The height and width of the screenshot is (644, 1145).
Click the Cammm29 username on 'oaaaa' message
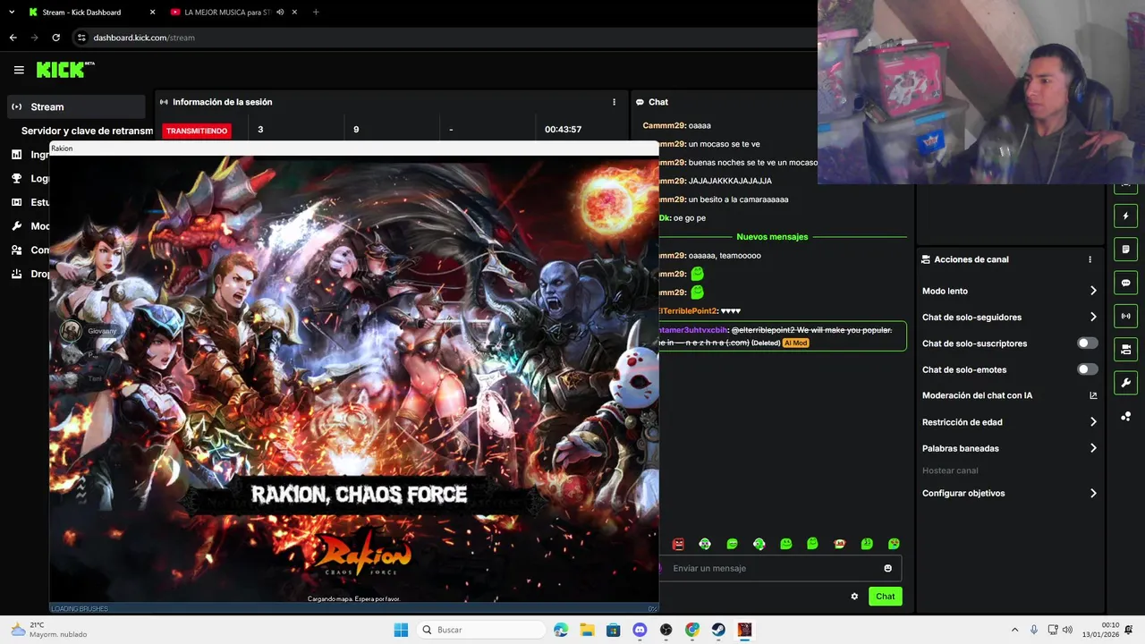click(664, 125)
